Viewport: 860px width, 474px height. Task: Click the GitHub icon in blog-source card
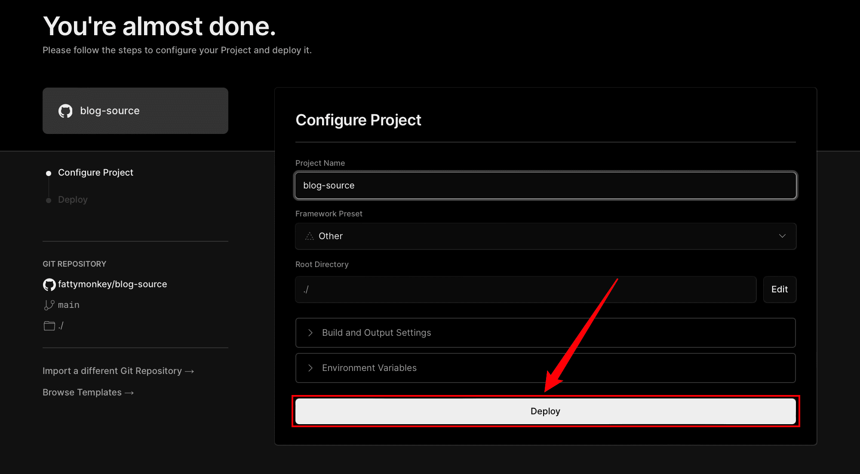point(65,111)
